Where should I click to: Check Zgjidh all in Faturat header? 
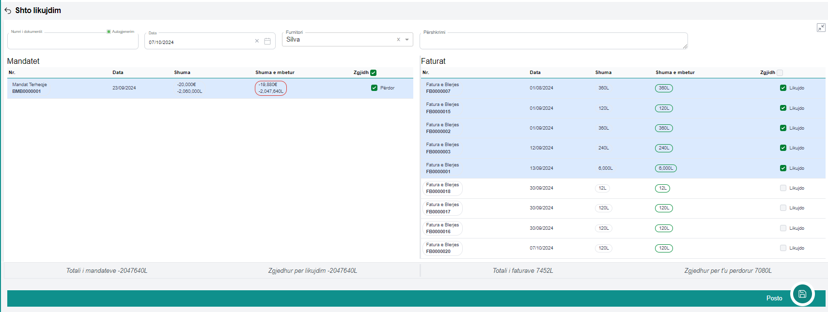[780, 73]
